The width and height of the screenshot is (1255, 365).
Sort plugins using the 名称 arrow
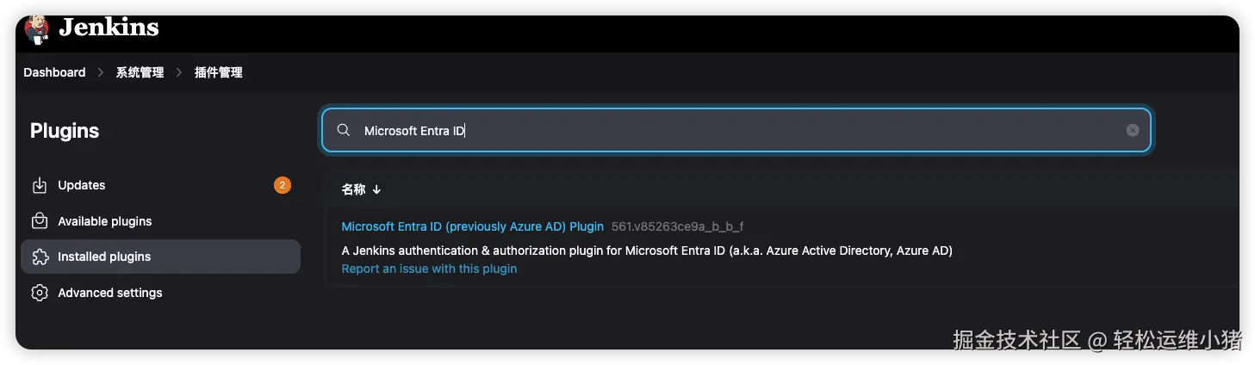pos(376,189)
